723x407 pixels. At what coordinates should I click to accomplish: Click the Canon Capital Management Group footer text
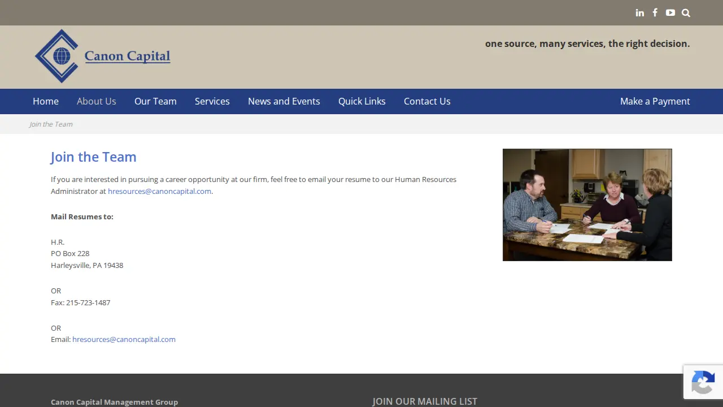tap(114, 402)
